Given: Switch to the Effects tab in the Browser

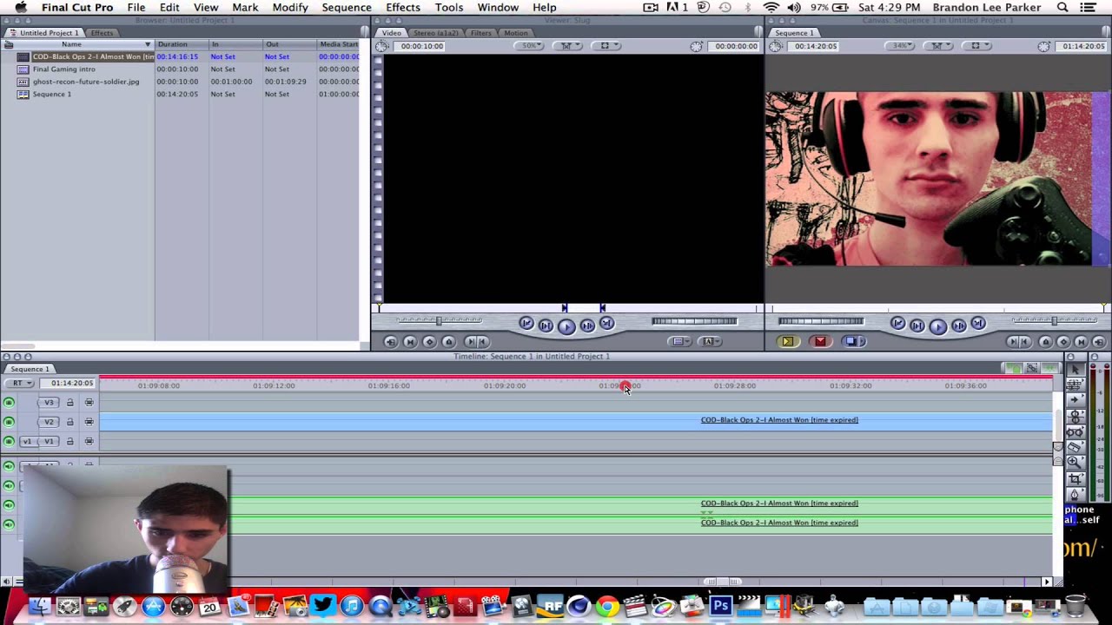Looking at the screenshot, I should (102, 33).
